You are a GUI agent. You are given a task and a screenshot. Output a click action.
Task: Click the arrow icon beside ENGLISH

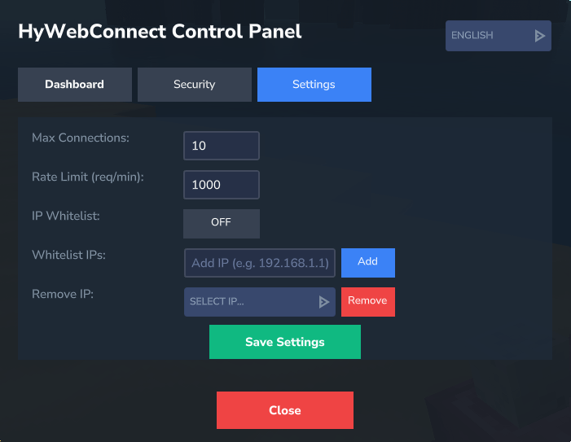(539, 36)
